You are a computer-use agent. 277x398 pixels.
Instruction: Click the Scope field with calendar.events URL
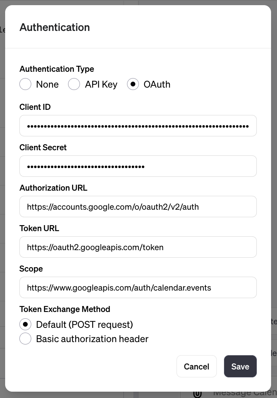pyautogui.click(x=138, y=288)
